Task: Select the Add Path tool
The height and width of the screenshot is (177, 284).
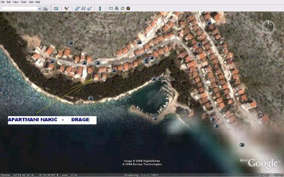Action: (83, 8)
